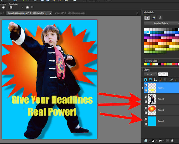179x144 pixels.
Task: Click the Layers edit selection icon
Action: click(160, 80)
